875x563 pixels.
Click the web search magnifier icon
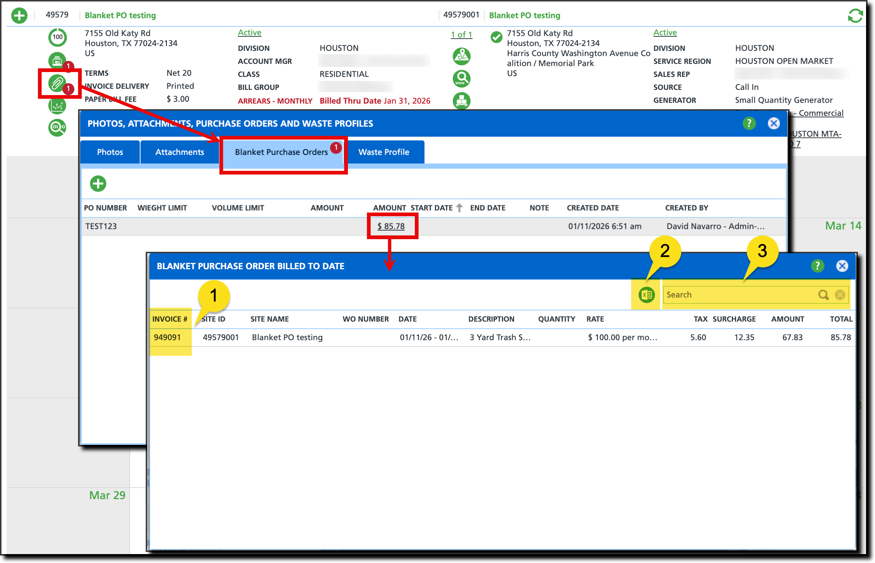click(461, 78)
